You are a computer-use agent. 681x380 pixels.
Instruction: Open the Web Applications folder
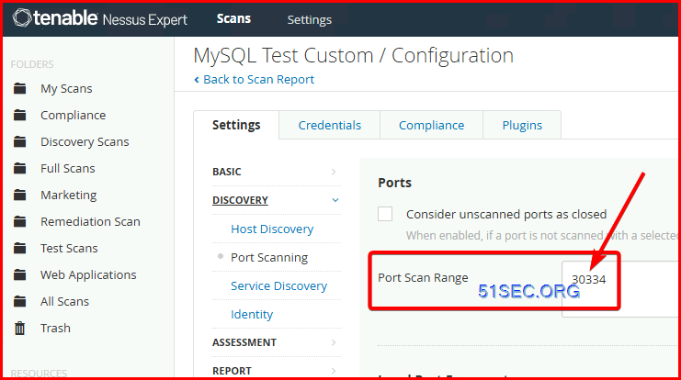88,275
